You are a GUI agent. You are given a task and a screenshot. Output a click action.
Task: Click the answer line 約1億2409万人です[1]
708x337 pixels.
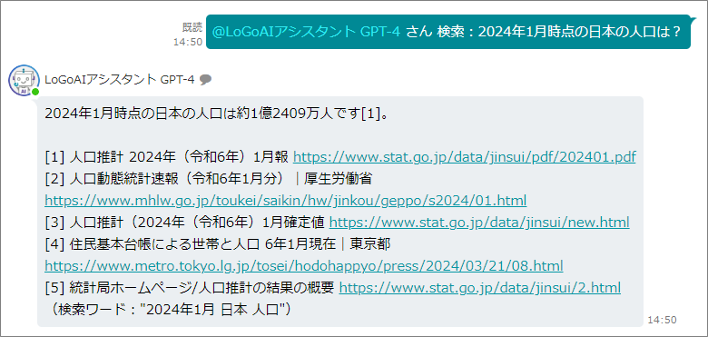pyautogui.click(x=216, y=114)
